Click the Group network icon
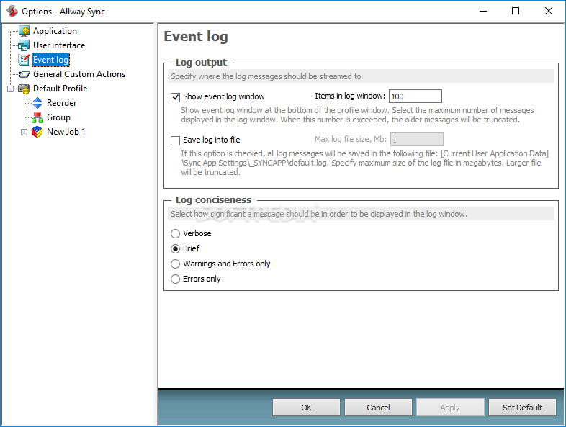This screenshot has width=566, height=427. [x=37, y=117]
